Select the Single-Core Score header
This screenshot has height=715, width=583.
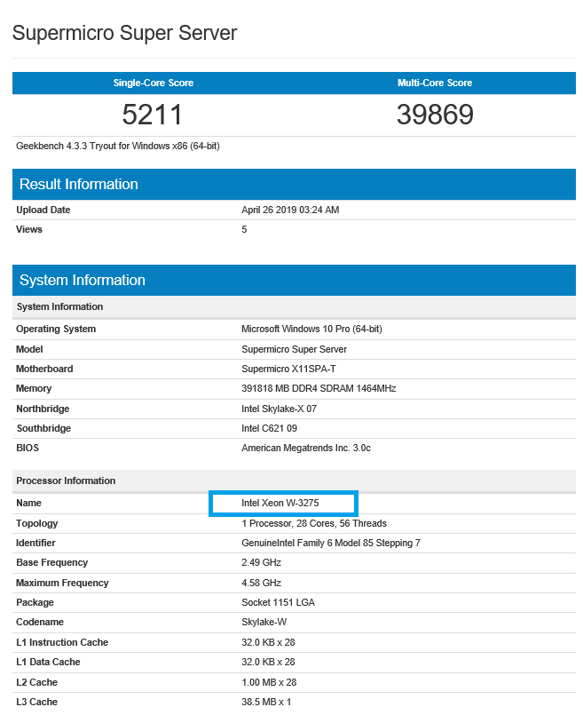[154, 83]
